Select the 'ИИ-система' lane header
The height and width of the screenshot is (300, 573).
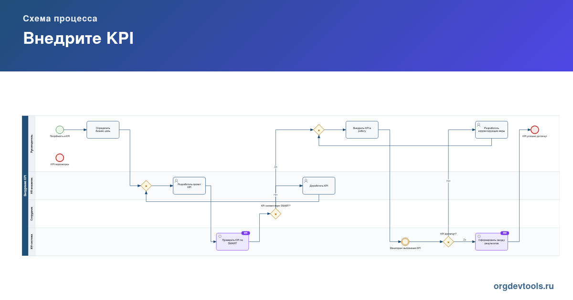click(32, 241)
